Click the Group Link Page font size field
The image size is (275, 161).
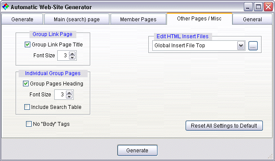pos(63,56)
